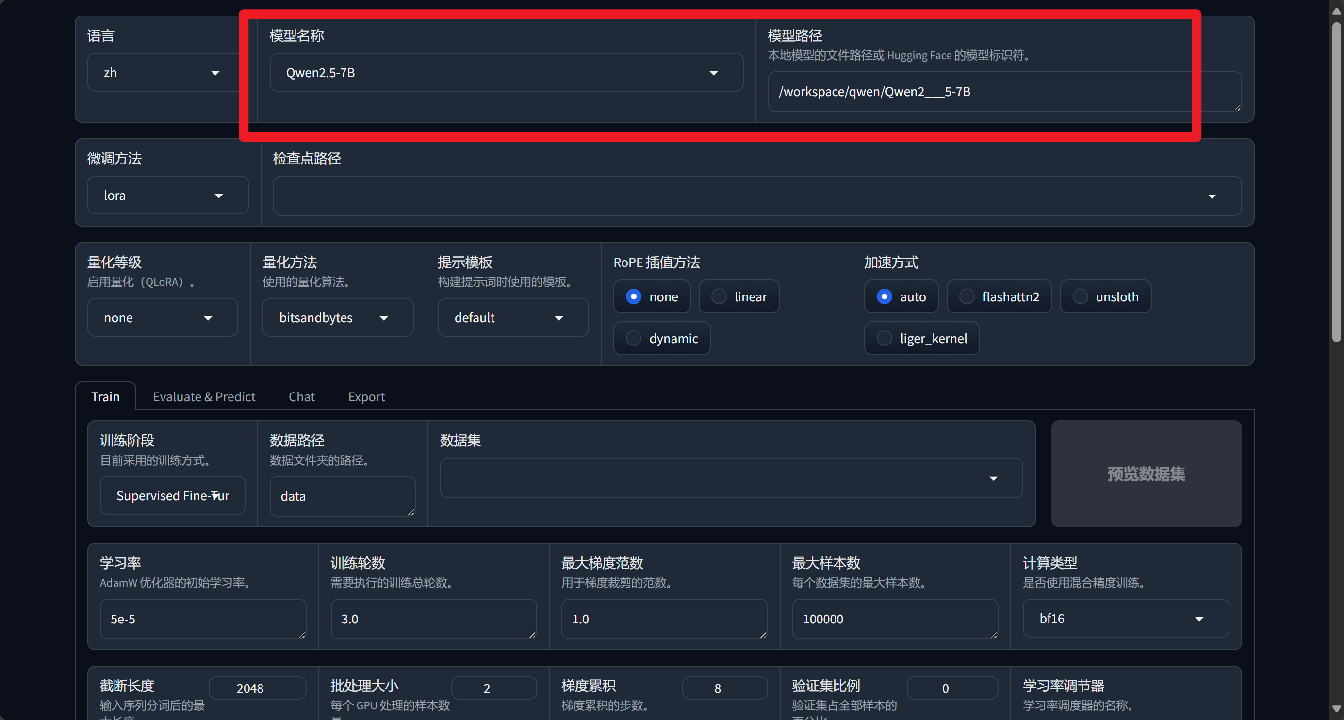Click the preview dataset button
This screenshot has height=720, width=1344.
coord(1146,474)
